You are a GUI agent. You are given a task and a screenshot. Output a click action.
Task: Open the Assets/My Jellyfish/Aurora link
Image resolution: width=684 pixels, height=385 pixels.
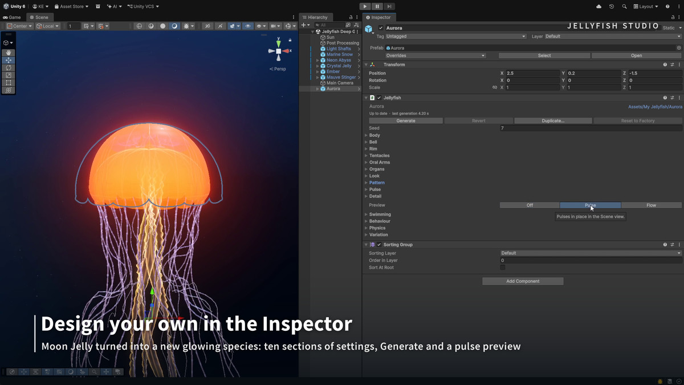pos(655,107)
